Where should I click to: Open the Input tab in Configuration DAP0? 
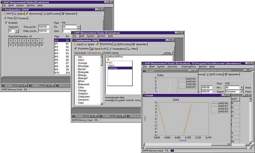click(10, 14)
